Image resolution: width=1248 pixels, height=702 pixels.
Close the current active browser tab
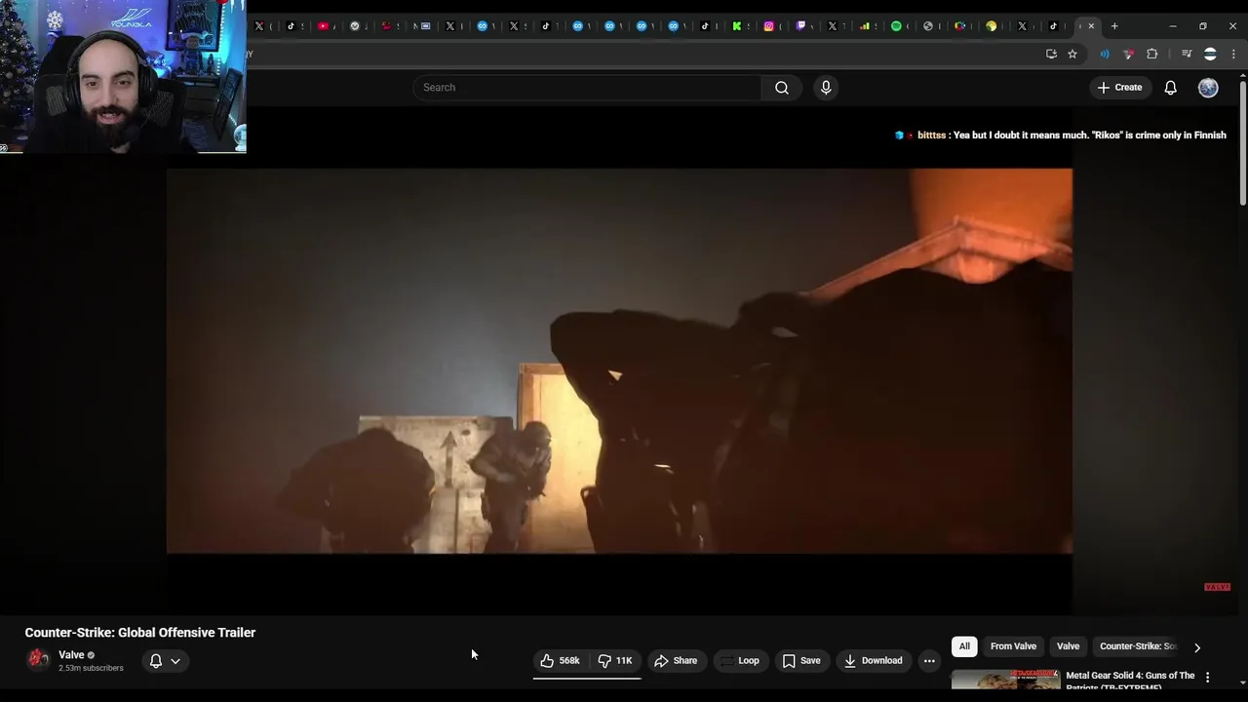[1091, 26]
